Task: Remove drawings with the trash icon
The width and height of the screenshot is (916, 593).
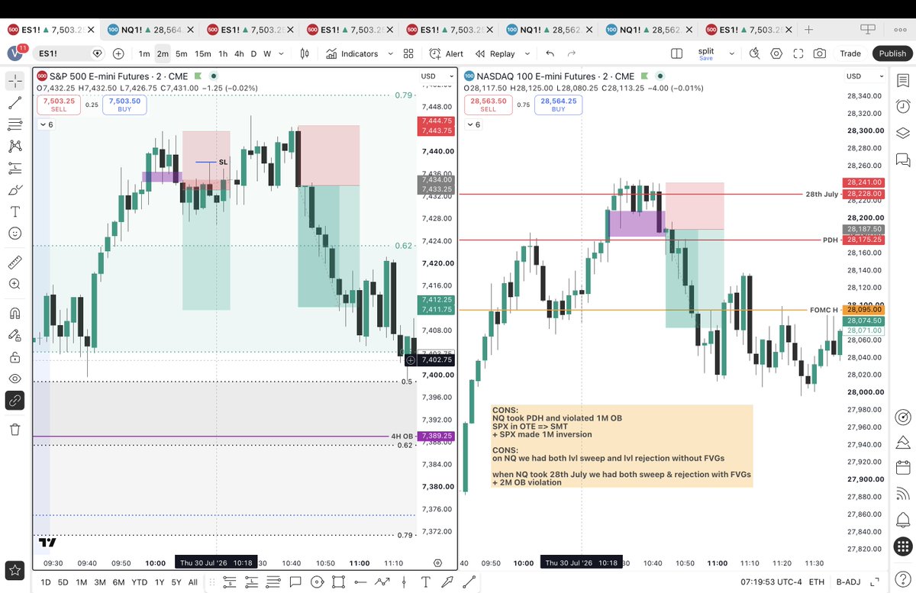Action: tap(15, 430)
